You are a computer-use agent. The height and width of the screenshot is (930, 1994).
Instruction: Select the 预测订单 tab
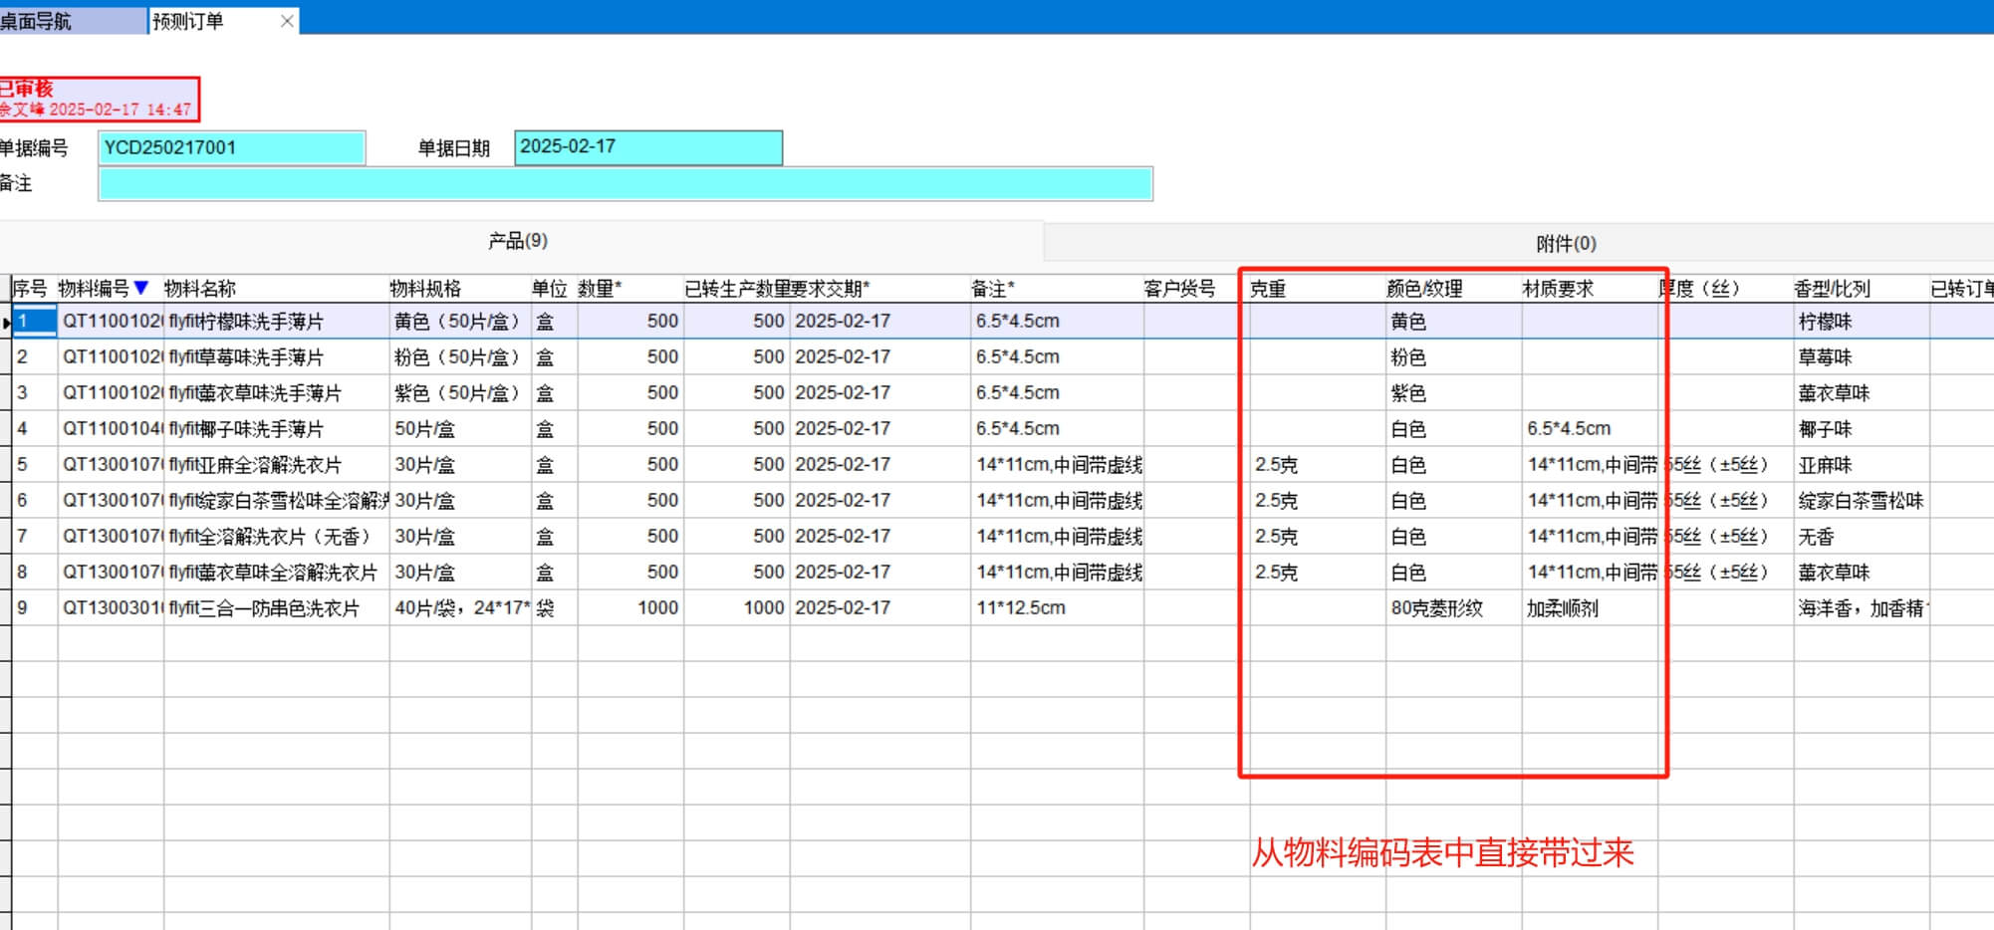point(189,21)
